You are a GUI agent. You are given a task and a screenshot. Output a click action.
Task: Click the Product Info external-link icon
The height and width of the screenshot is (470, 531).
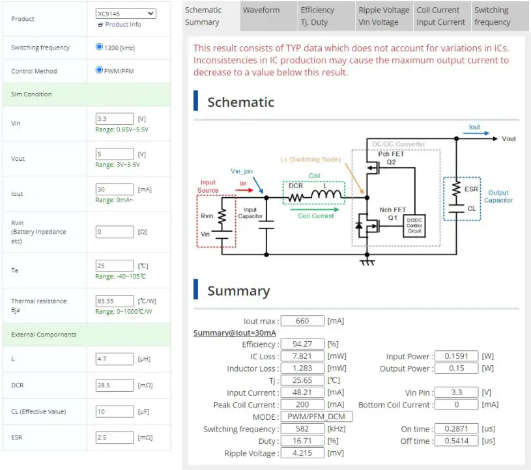pyautogui.click(x=100, y=25)
